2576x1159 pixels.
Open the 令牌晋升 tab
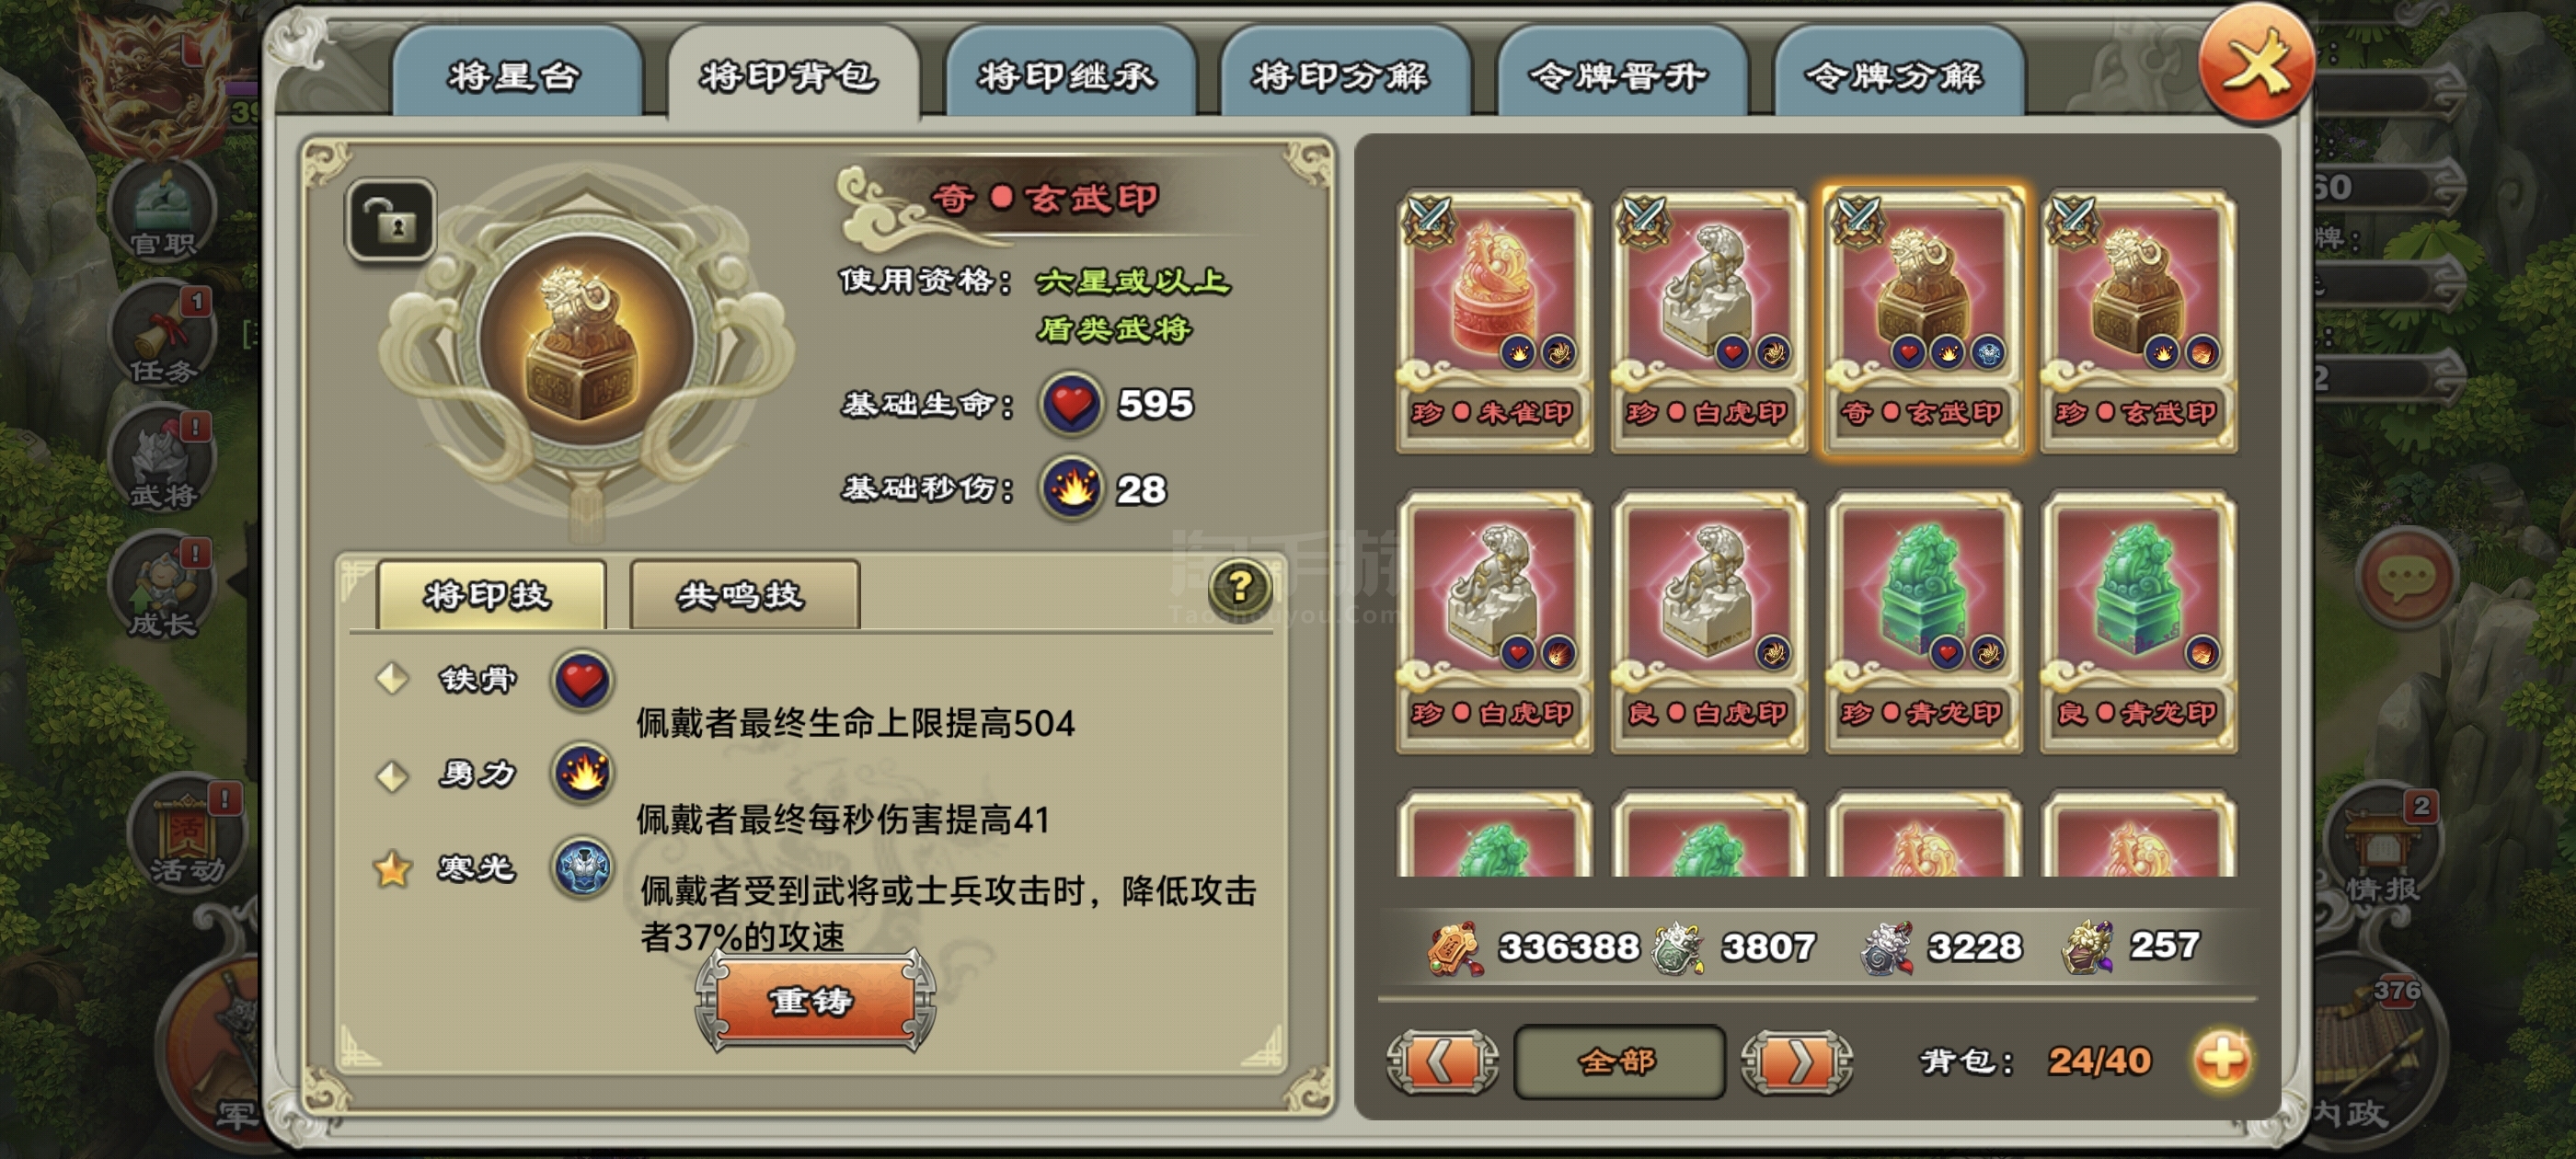[x=1620, y=75]
